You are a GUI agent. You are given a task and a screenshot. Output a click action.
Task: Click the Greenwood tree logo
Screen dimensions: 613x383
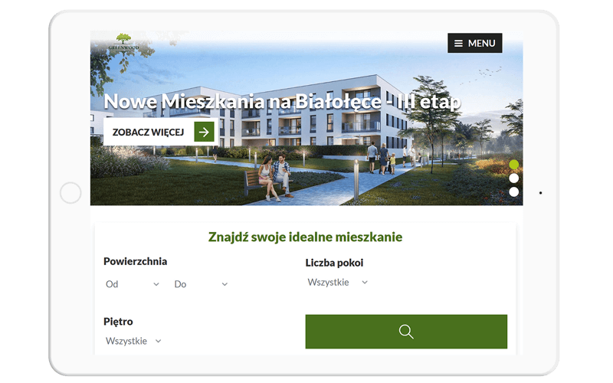123,41
